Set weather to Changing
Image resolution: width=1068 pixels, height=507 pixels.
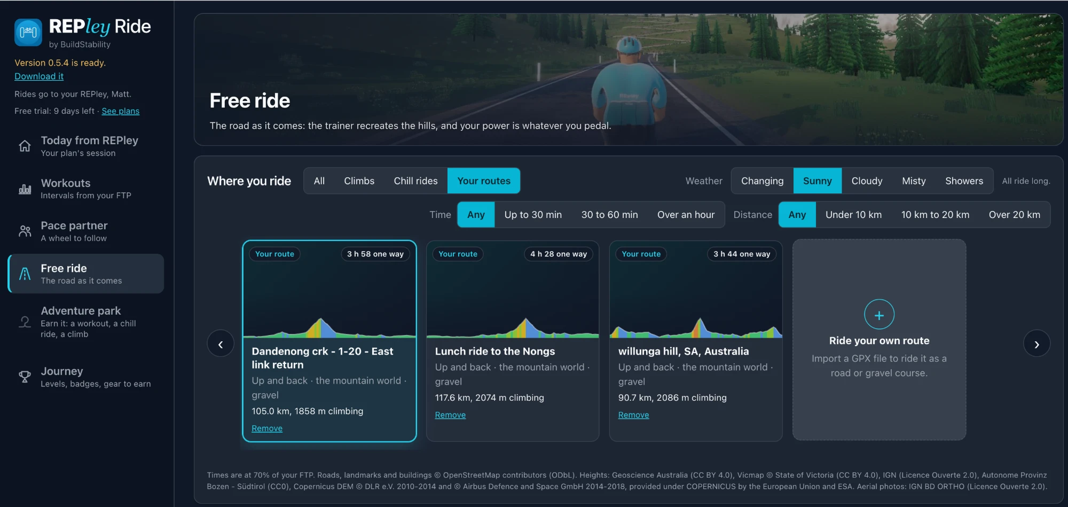coord(762,181)
